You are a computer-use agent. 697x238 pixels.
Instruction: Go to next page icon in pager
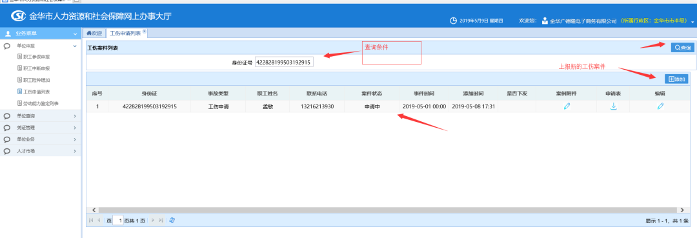click(x=154, y=220)
